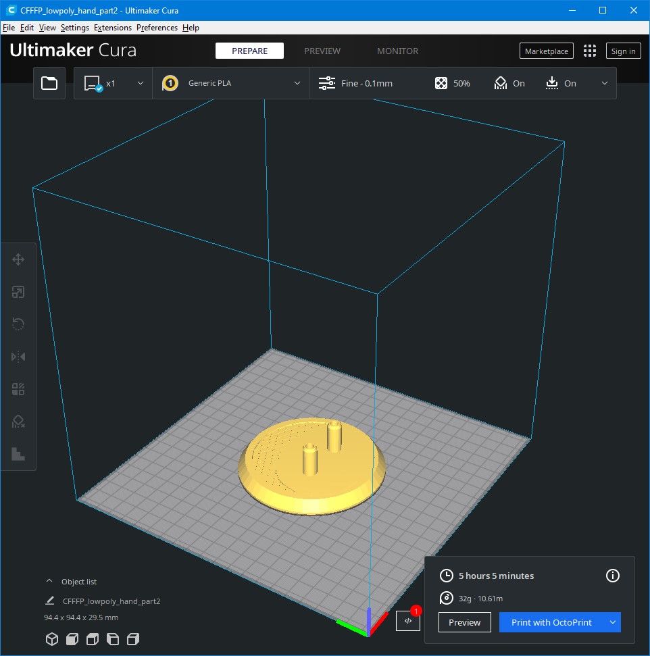Switch to front view cube icon

pos(72,639)
